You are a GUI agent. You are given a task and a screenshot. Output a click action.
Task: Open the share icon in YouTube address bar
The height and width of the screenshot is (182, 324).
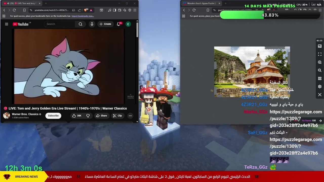pos(79,10)
